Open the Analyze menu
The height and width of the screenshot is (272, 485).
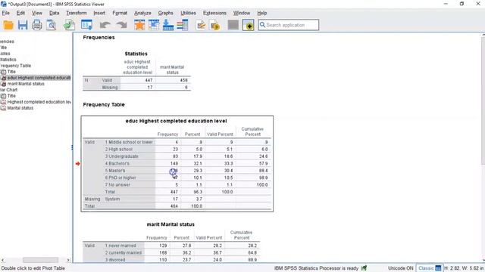coord(142,13)
